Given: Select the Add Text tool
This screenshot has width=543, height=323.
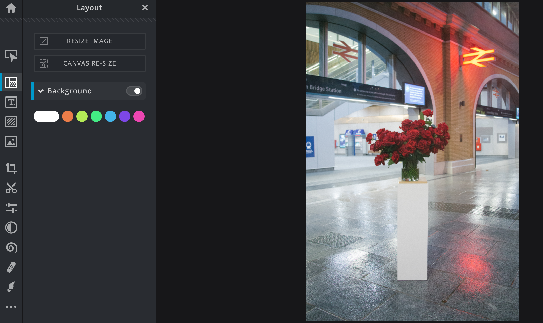Looking at the screenshot, I should (x=11, y=102).
